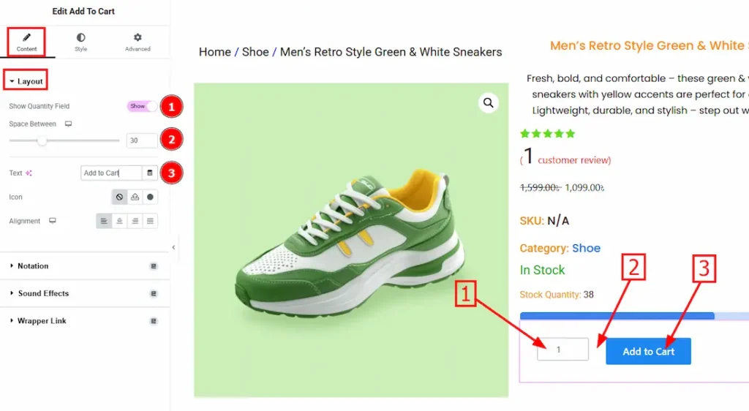
Task: Set alignment to center
Action: point(119,221)
